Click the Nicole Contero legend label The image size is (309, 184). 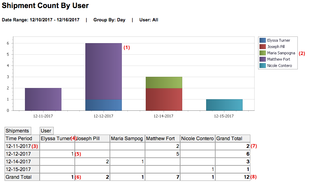coord(280,66)
